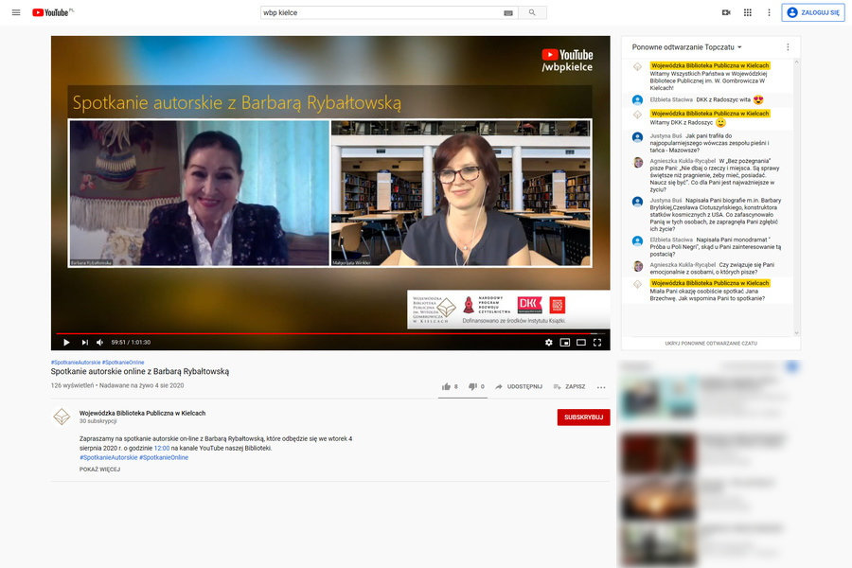Screen dimensions: 852x568
Task: Hide chat replay with UKRYJ PONOWNE ODTWARZANIE CZATU
Action: [711, 343]
